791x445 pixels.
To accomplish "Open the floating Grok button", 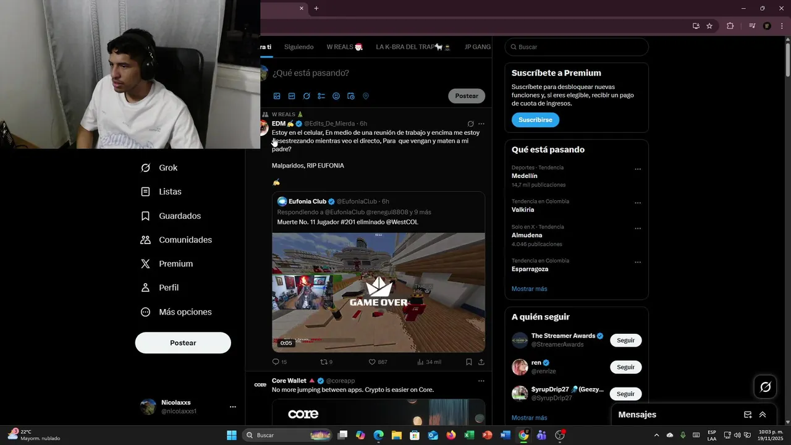I will point(765,387).
